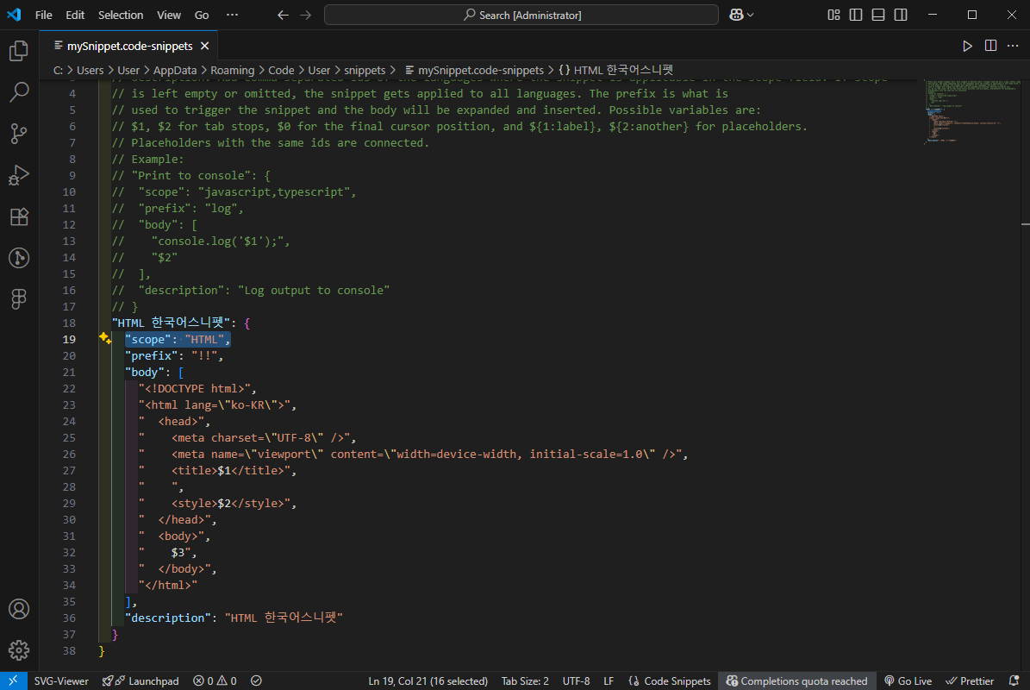Open the View menu
Viewport: 1030px width, 690px height.
pyautogui.click(x=169, y=15)
